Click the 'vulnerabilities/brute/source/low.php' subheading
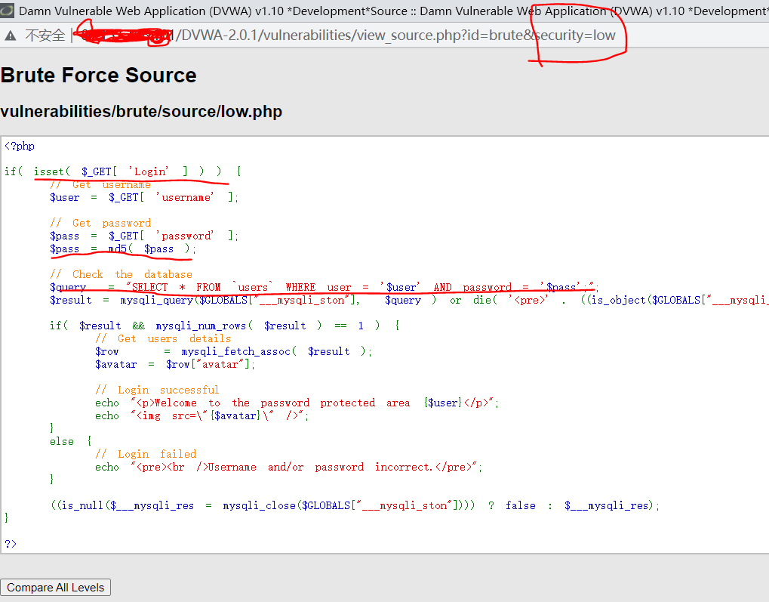Screen dimensions: 769x602 click(x=141, y=112)
